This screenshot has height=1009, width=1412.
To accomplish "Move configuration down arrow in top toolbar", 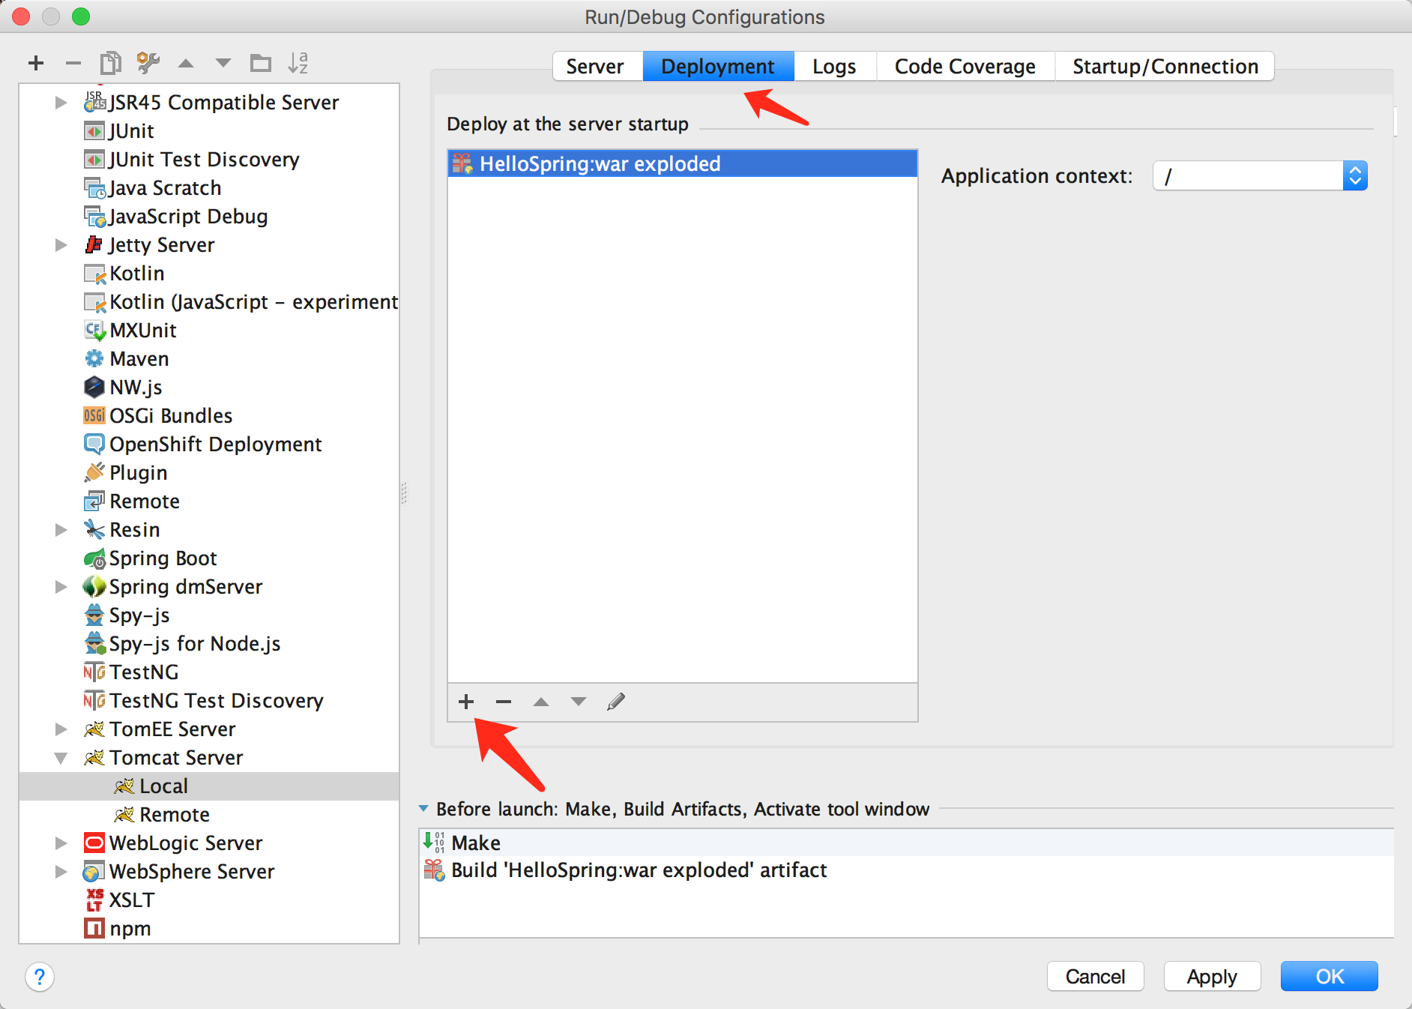I will 223,63.
